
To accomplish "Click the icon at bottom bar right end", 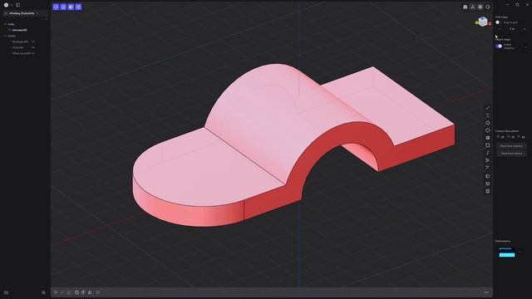I will point(486,292).
